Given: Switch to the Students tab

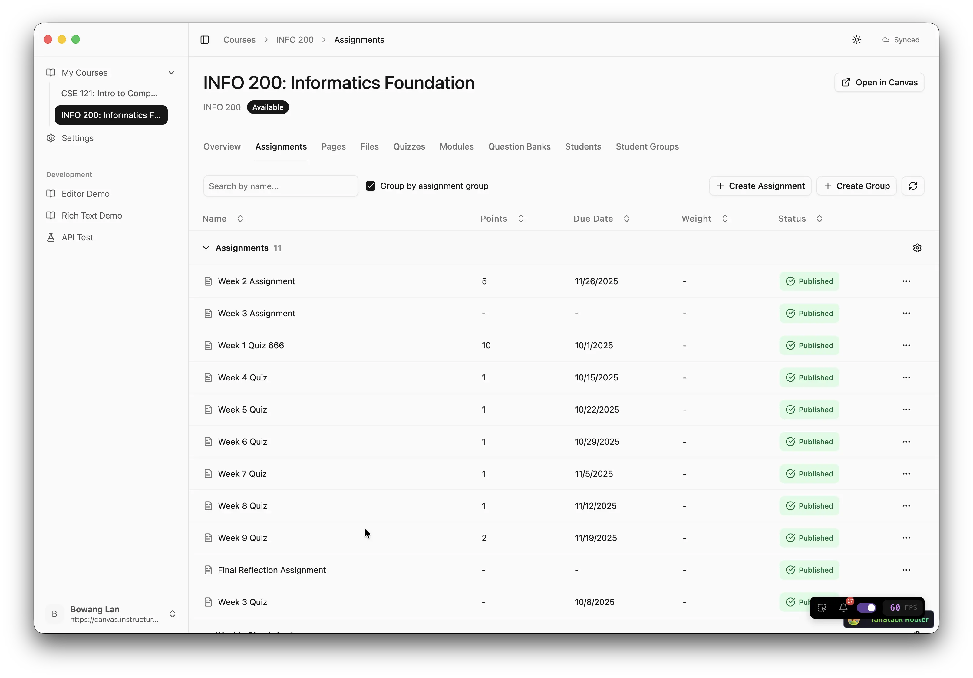Looking at the screenshot, I should point(583,146).
